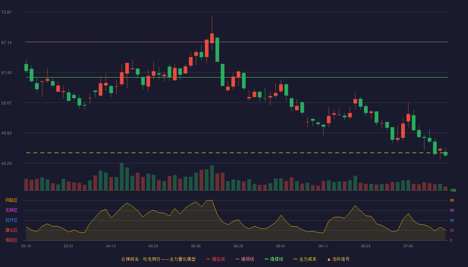Click the 40 indicator scale label
The width and height of the screenshot is (468, 267).
click(452, 220)
